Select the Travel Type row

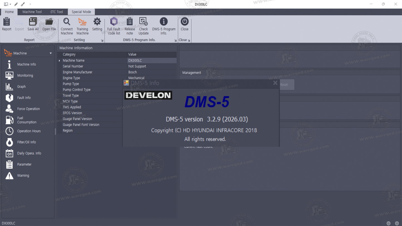(90, 95)
